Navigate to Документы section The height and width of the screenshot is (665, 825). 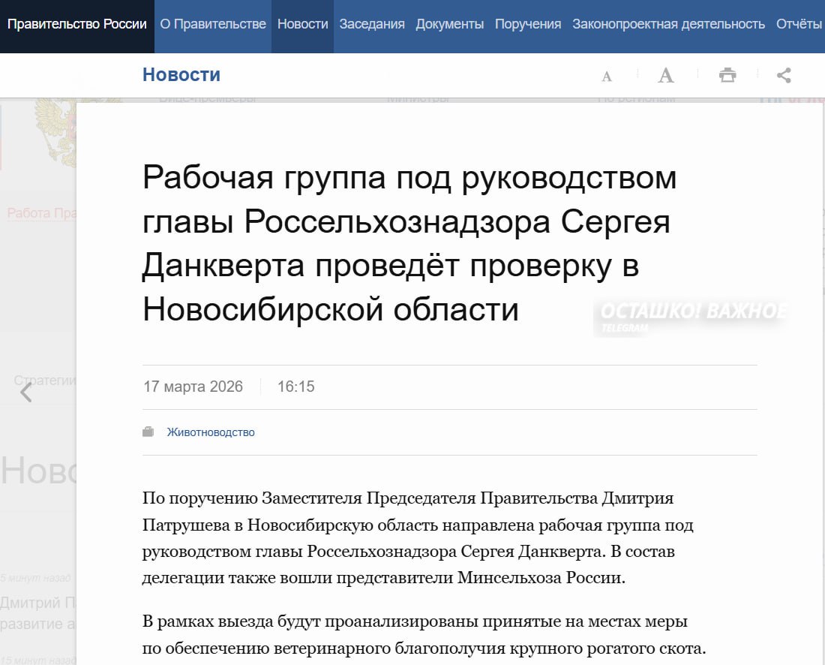coord(449,24)
